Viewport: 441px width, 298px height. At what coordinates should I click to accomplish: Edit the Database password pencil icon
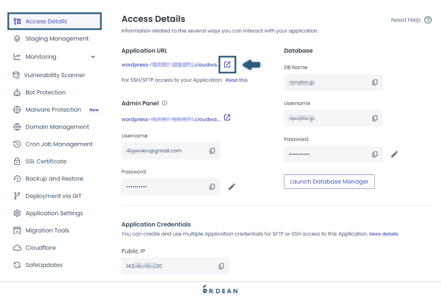tap(394, 154)
